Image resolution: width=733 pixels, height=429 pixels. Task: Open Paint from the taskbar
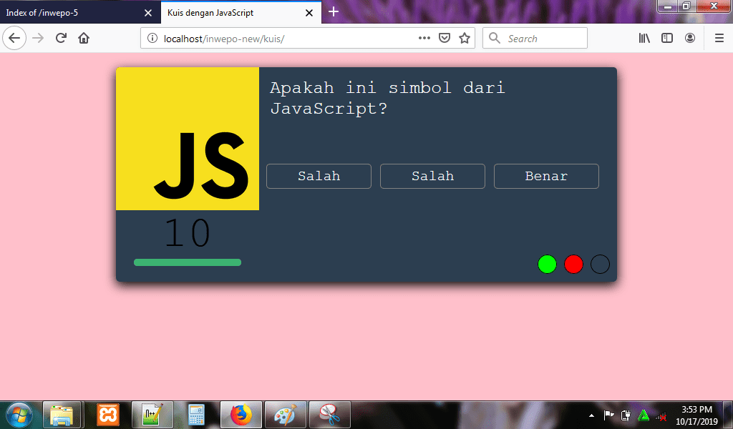[285, 415]
